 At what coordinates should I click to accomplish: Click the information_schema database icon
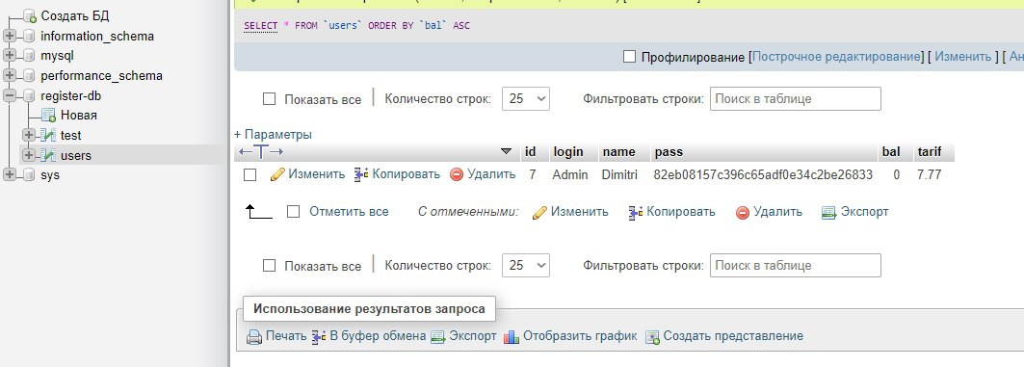coord(29,36)
